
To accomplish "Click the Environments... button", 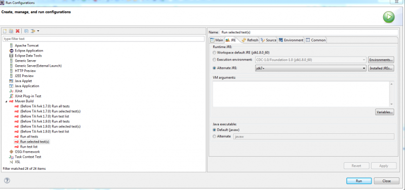I will 381,60.
